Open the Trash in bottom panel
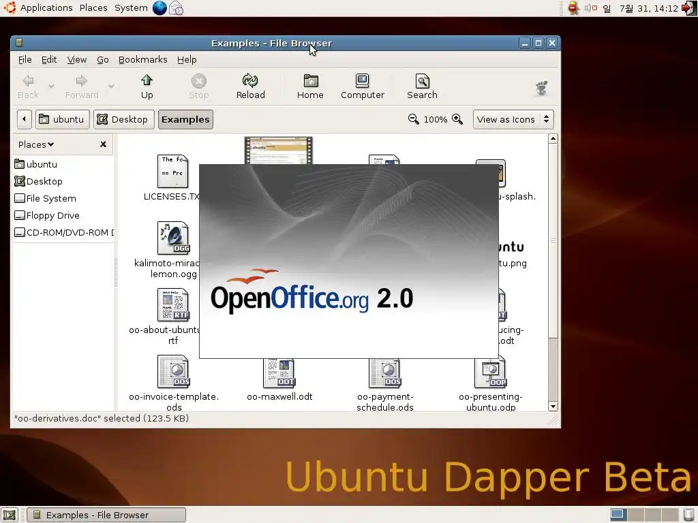Image resolution: width=698 pixels, height=523 pixels. coord(688,515)
